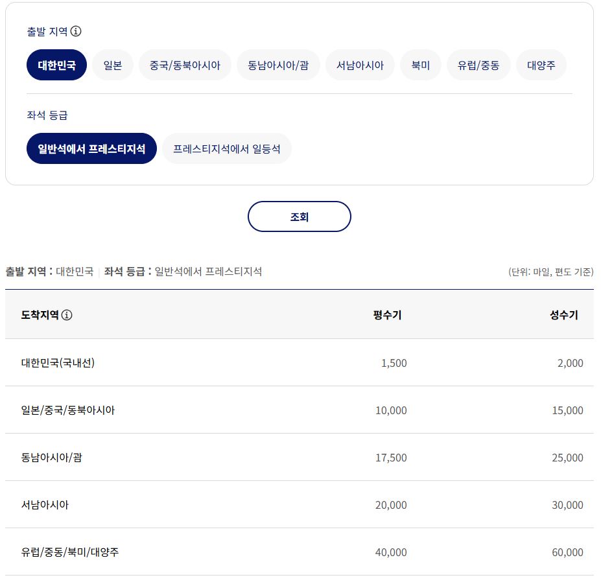The height and width of the screenshot is (582, 601).
Task: Click the 일본/중국/동북아시아 destination row
Action: [300, 410]
